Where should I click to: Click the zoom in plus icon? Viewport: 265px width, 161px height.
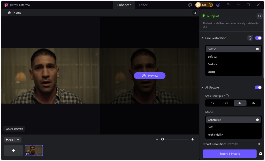tap(193, 139)
